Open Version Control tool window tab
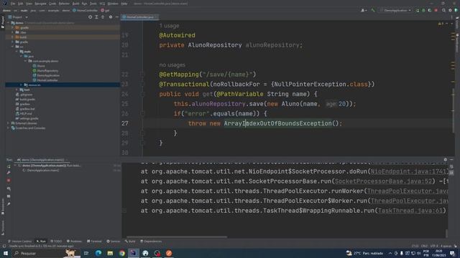460x258 pixels. point(19,242)
